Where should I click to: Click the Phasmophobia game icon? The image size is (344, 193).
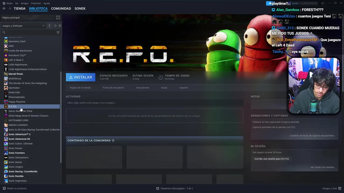6,97
